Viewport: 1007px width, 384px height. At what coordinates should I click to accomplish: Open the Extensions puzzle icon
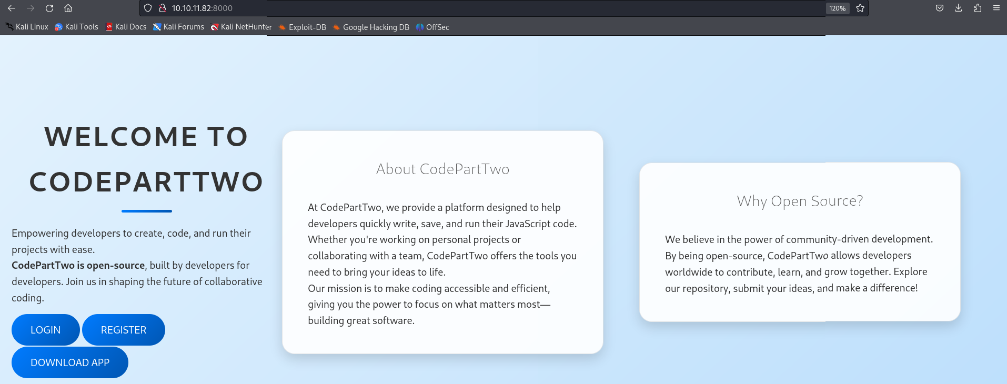tap(978, 8)
